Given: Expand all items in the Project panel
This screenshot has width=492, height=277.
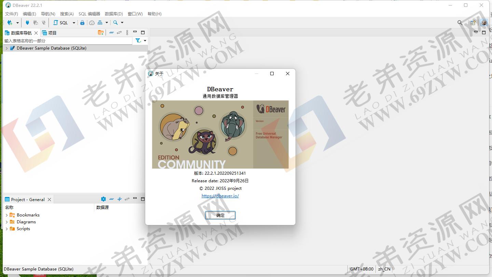Looking at the screenshot, I should click(x=119, y=199).
